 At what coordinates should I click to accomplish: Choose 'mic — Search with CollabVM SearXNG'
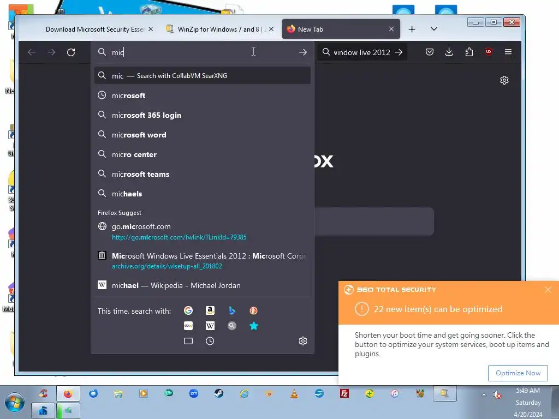[202, 75]
